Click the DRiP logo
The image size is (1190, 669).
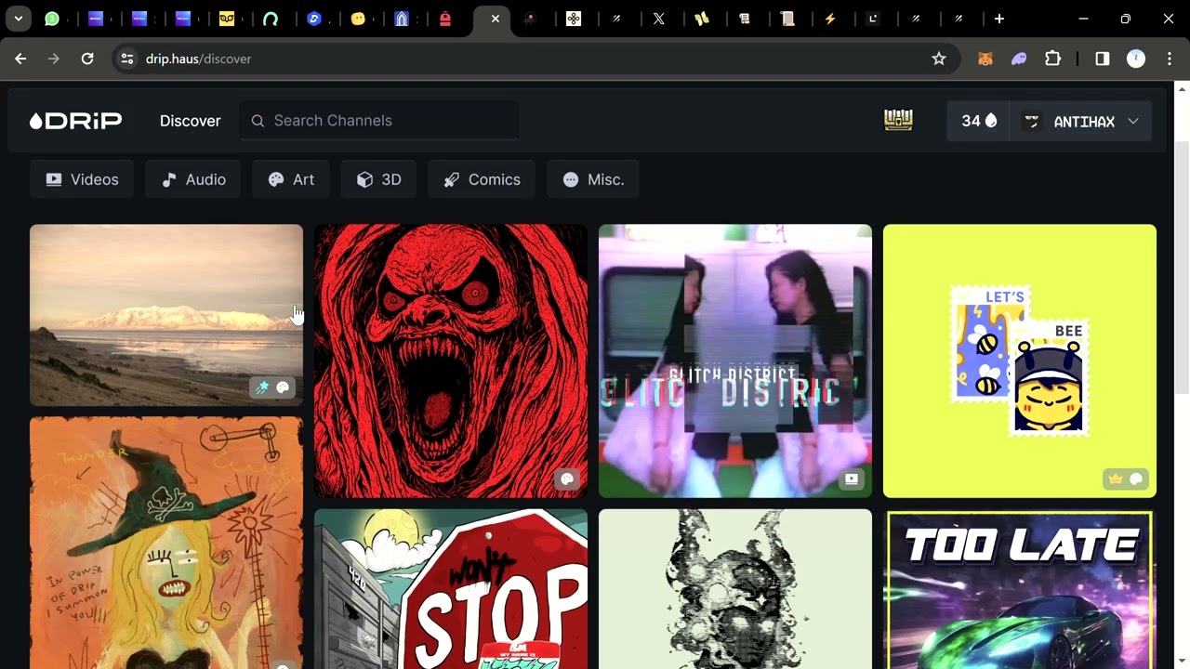point(75,121)
